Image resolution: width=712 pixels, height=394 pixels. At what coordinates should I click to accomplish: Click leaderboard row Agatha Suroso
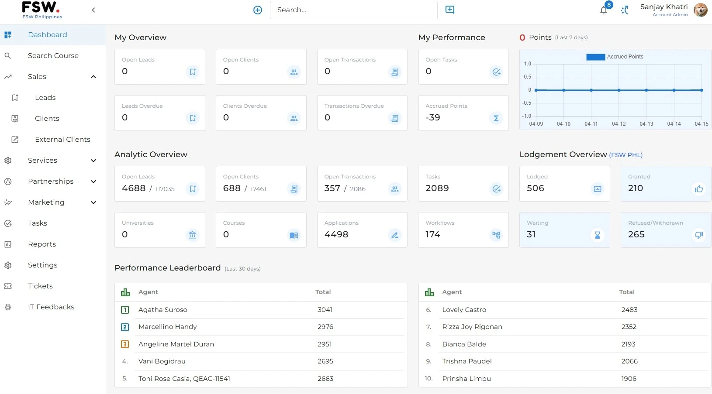coord(261,310)
